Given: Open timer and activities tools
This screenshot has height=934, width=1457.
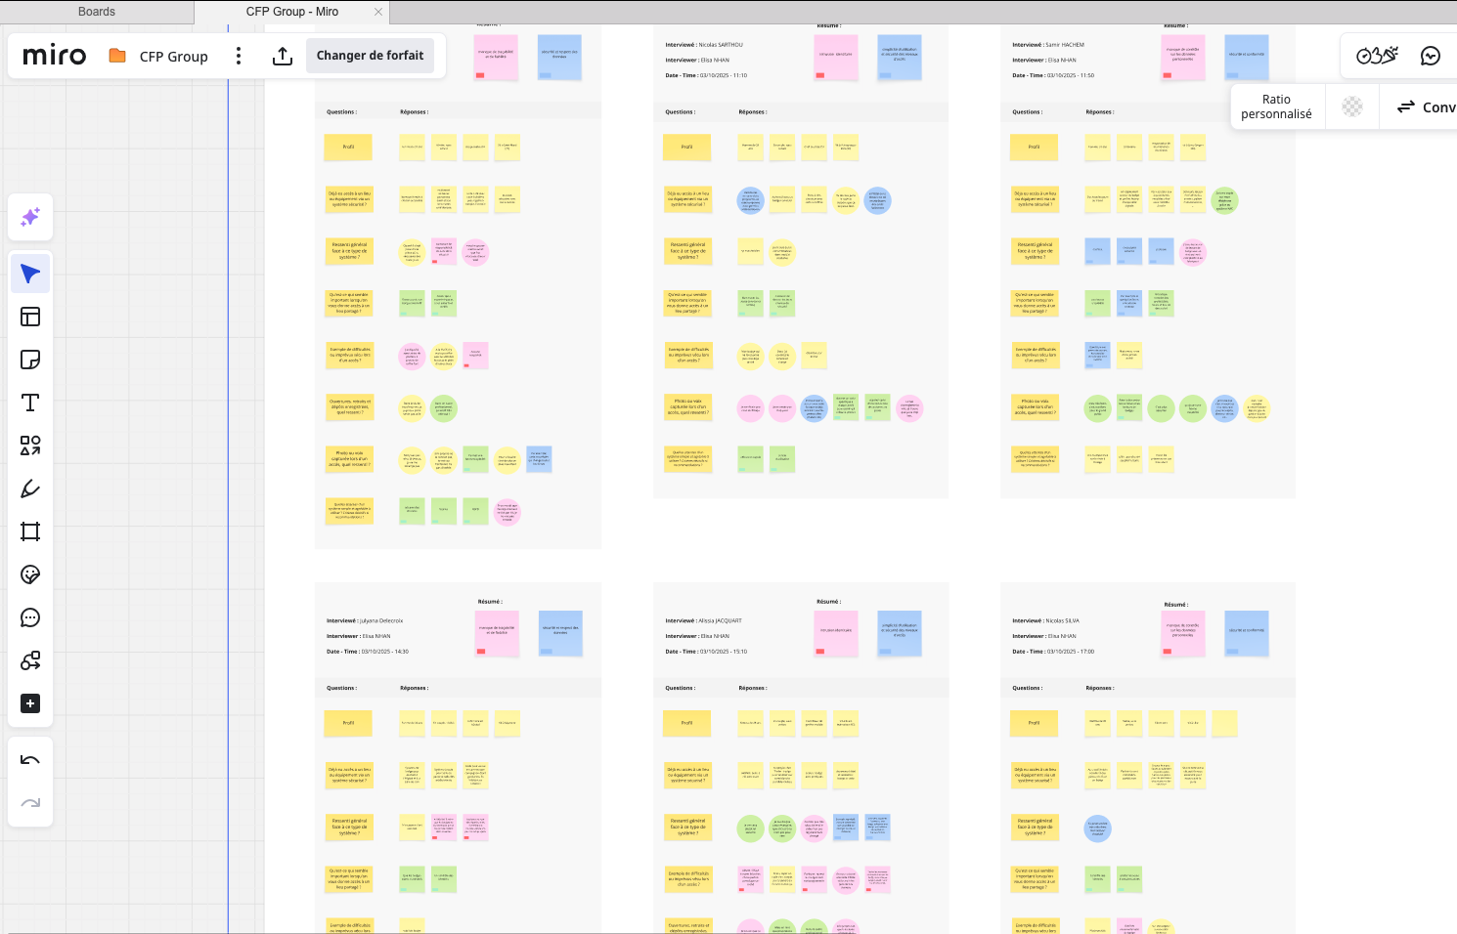Looking at the screenshot, I should pyautogui.click(x=1377, y=56).
